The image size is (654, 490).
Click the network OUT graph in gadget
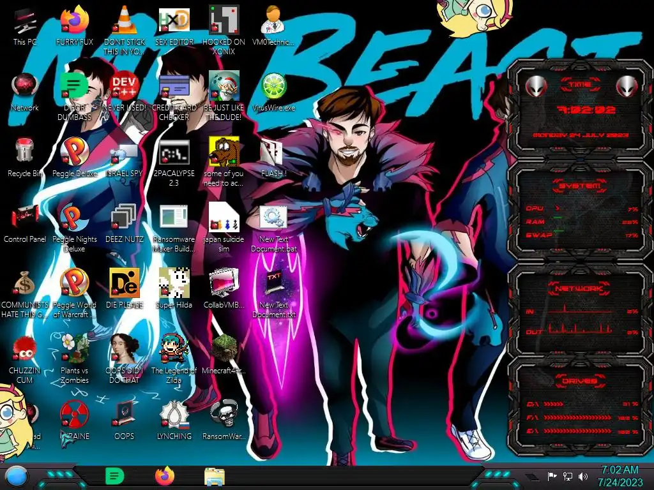[580, 329]
